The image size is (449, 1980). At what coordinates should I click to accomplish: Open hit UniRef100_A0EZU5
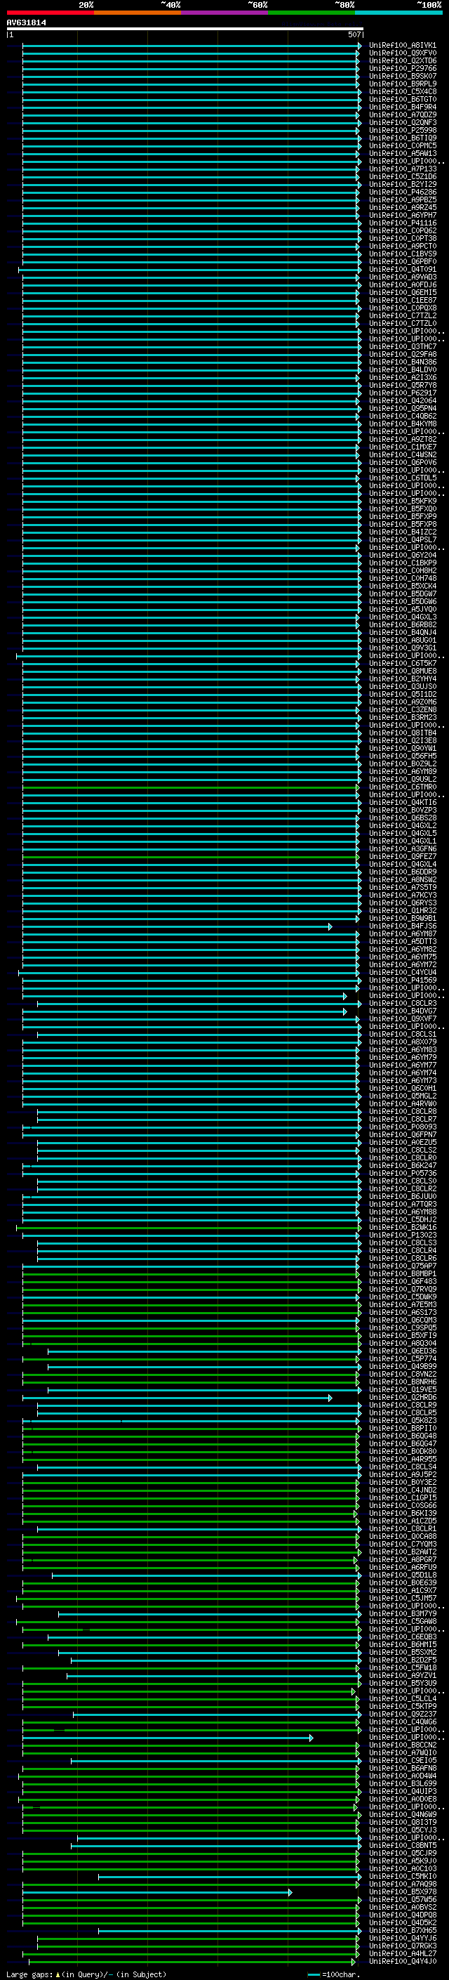coord(402,1142)
